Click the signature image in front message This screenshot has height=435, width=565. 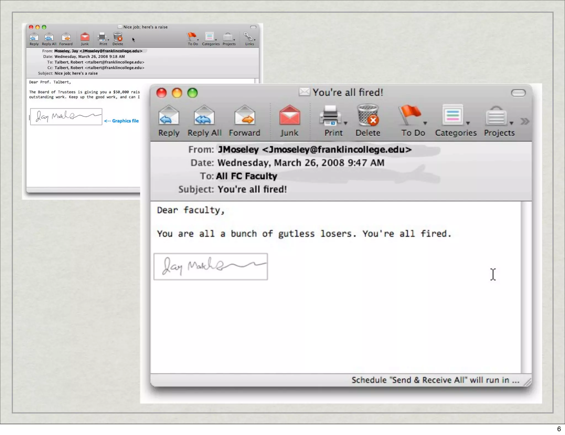[210, 267]
